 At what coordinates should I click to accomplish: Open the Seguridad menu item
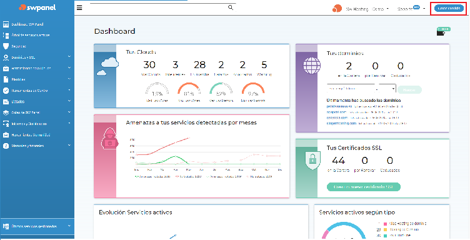tap(19, 46)
